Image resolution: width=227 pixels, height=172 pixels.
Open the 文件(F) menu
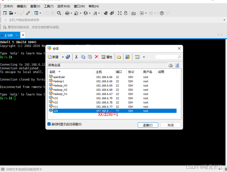pyautogui.click(x=8, y=6)
